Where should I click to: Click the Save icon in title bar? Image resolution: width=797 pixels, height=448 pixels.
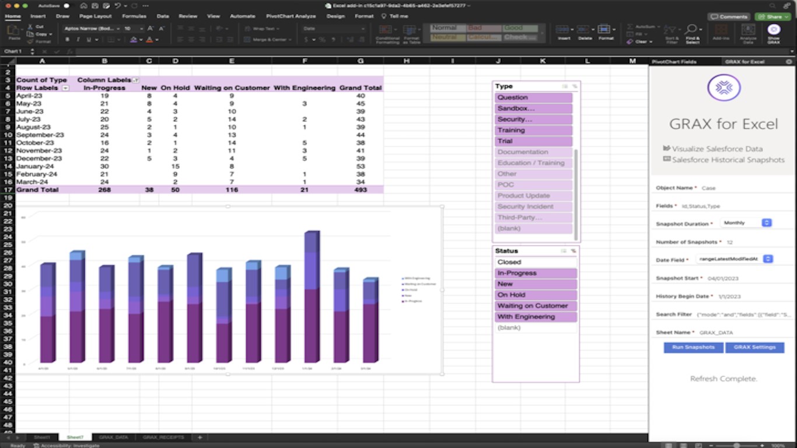96,5
